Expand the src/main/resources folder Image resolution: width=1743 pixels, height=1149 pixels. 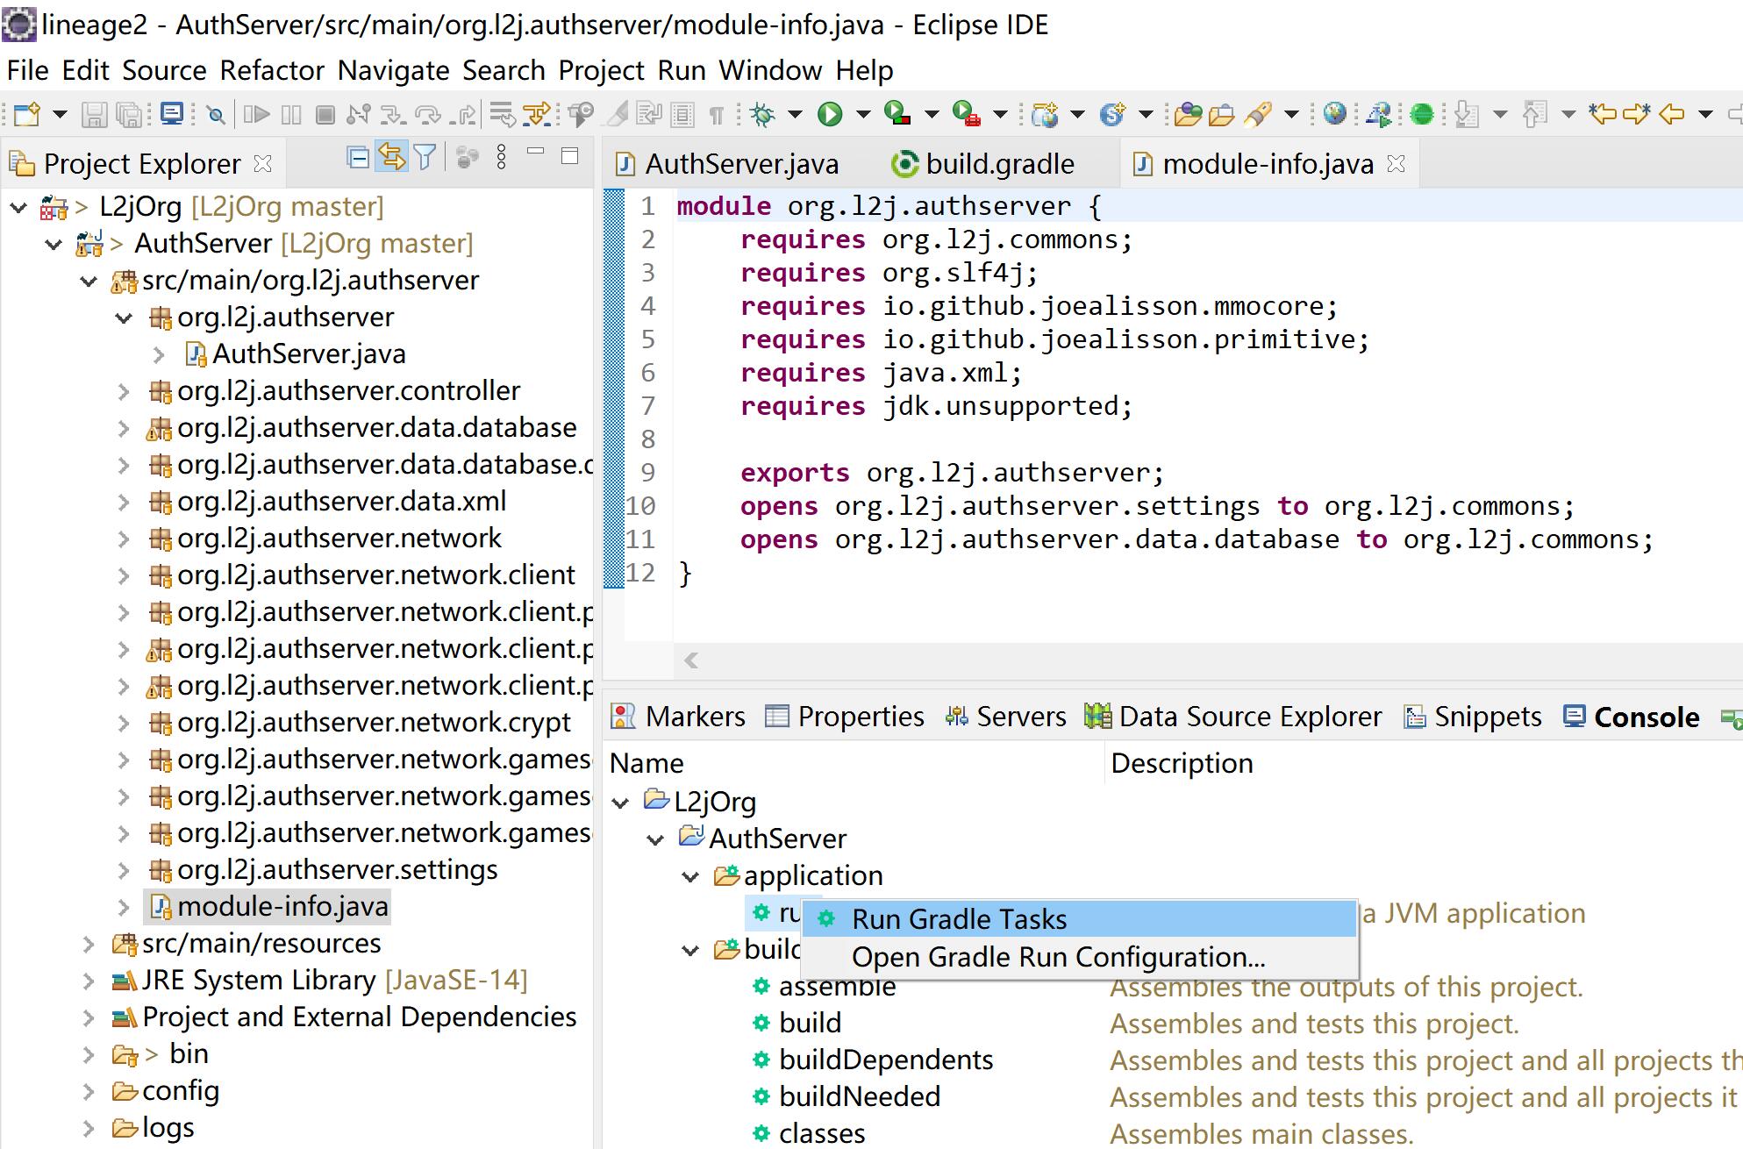89,945
